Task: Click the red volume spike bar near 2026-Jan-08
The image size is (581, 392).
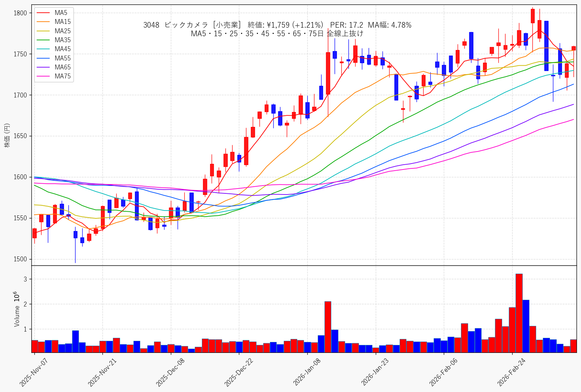Action: pos(328,327)
